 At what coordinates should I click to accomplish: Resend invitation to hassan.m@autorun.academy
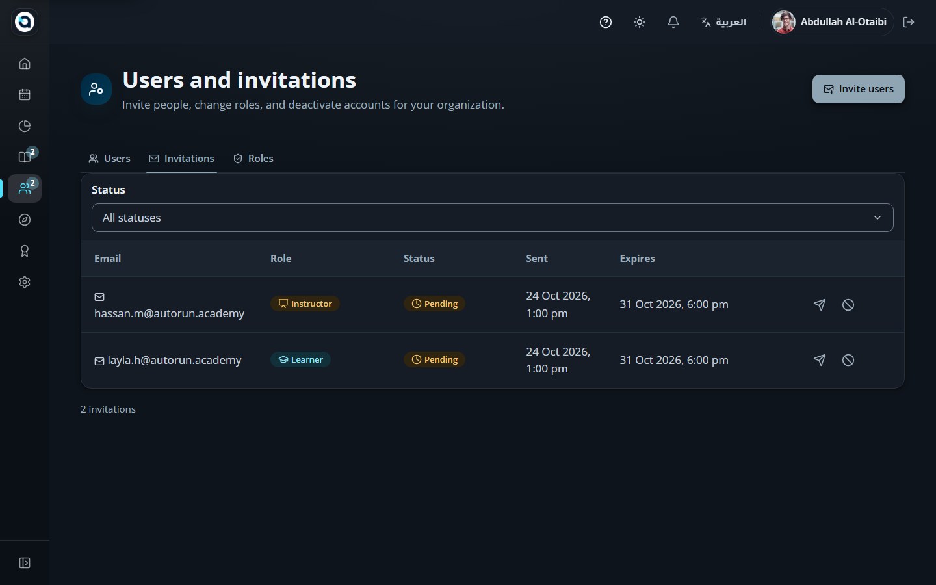[820, 304]
